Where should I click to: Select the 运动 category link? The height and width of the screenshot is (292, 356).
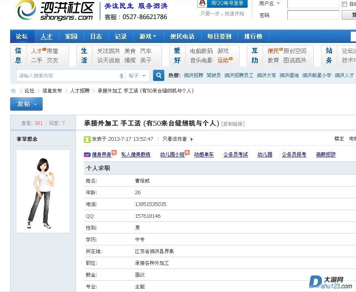click(223, 60)
